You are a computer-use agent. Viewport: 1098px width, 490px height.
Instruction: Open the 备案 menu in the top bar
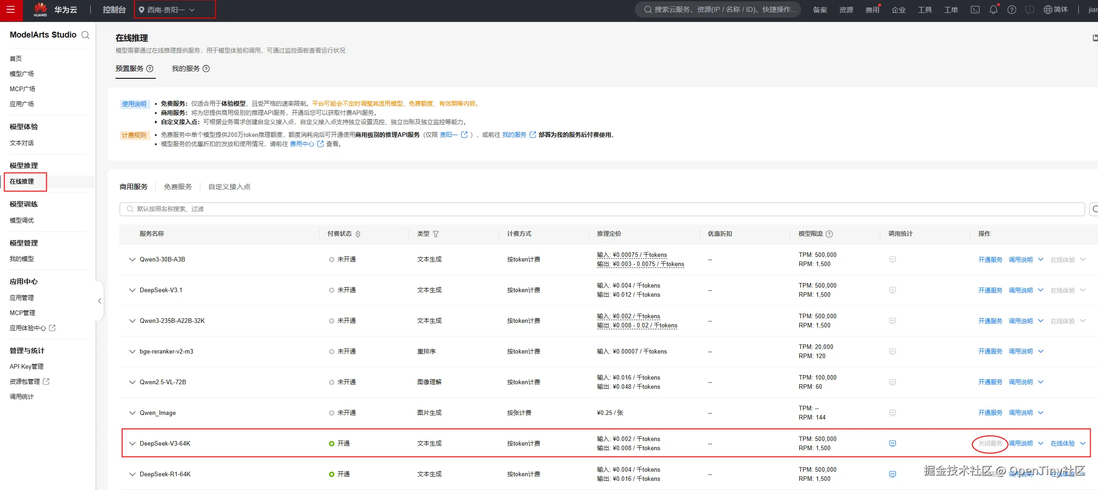click(x=820, y=10)
